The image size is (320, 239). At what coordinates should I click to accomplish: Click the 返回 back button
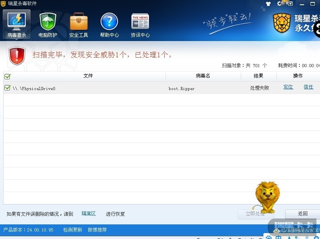click(x=303, y=214)
